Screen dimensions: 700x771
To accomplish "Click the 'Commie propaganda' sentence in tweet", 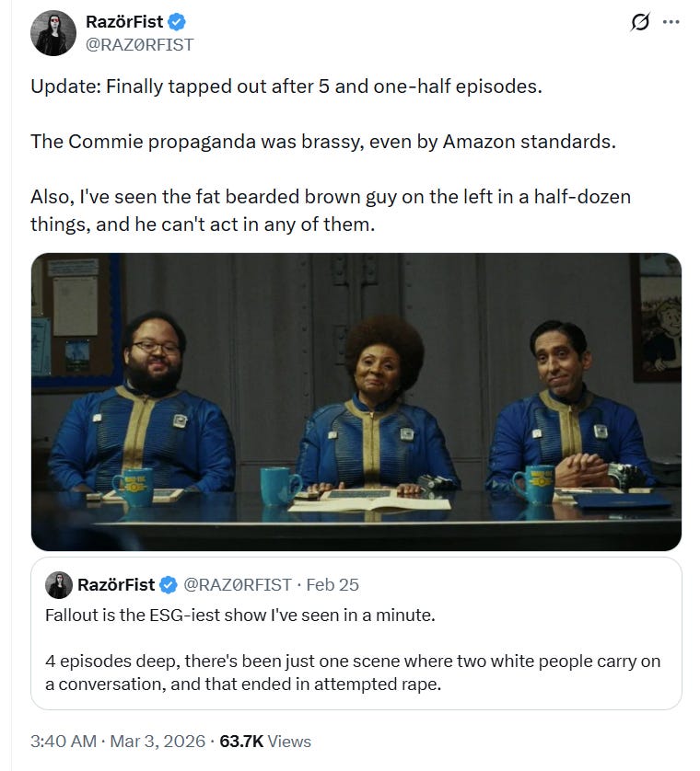I will [323, 142].
